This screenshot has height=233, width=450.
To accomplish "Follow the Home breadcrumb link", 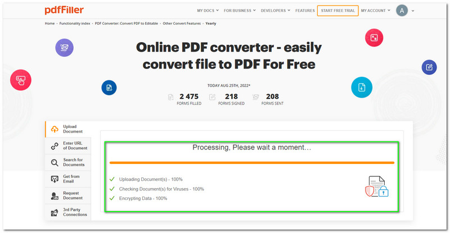I will [x=49, y=24].
